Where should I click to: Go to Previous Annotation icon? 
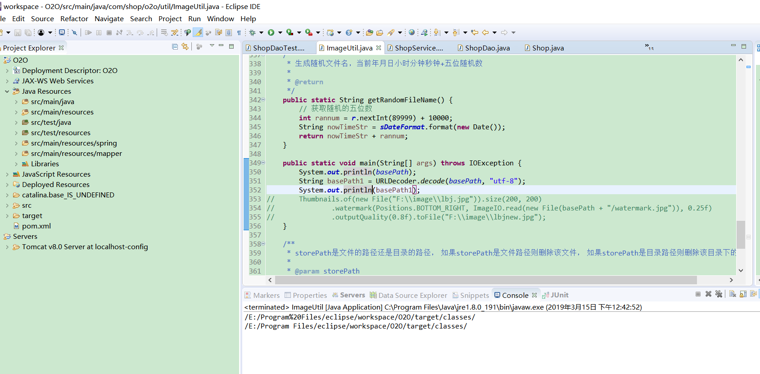[x=456, y=32]
